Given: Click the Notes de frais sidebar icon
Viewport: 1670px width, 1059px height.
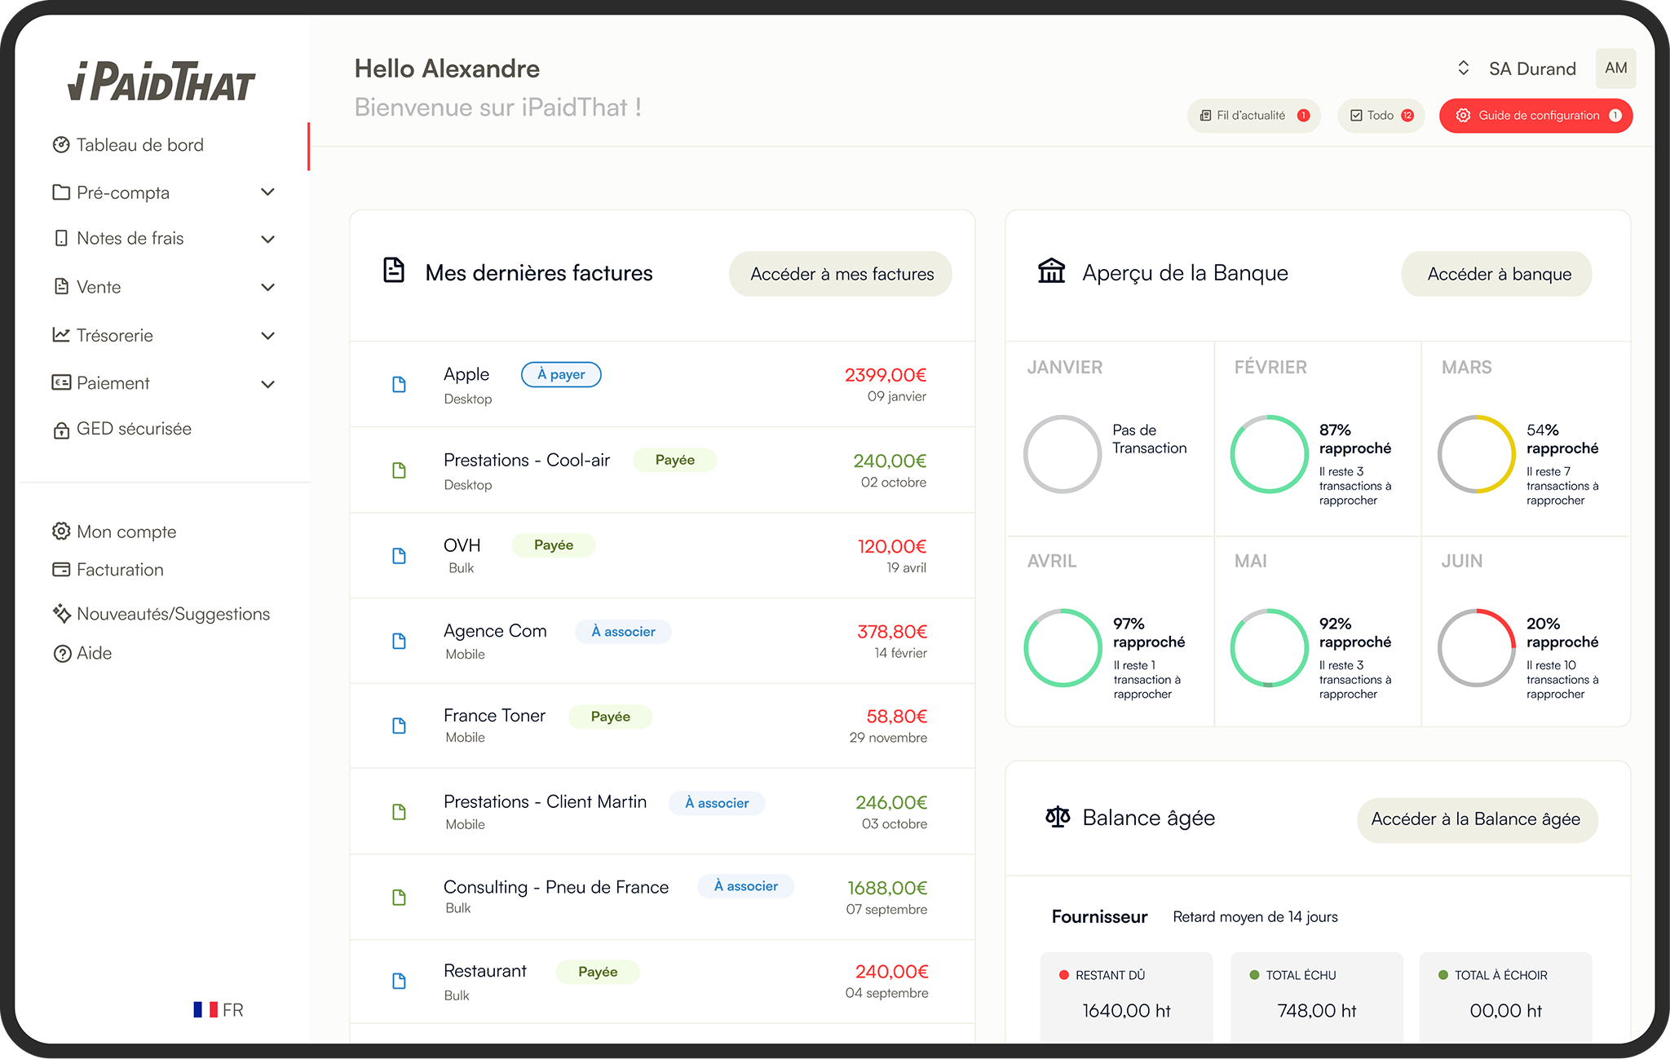Looking at the screenshot, I should pyautogui.click(x=61, y=237).
